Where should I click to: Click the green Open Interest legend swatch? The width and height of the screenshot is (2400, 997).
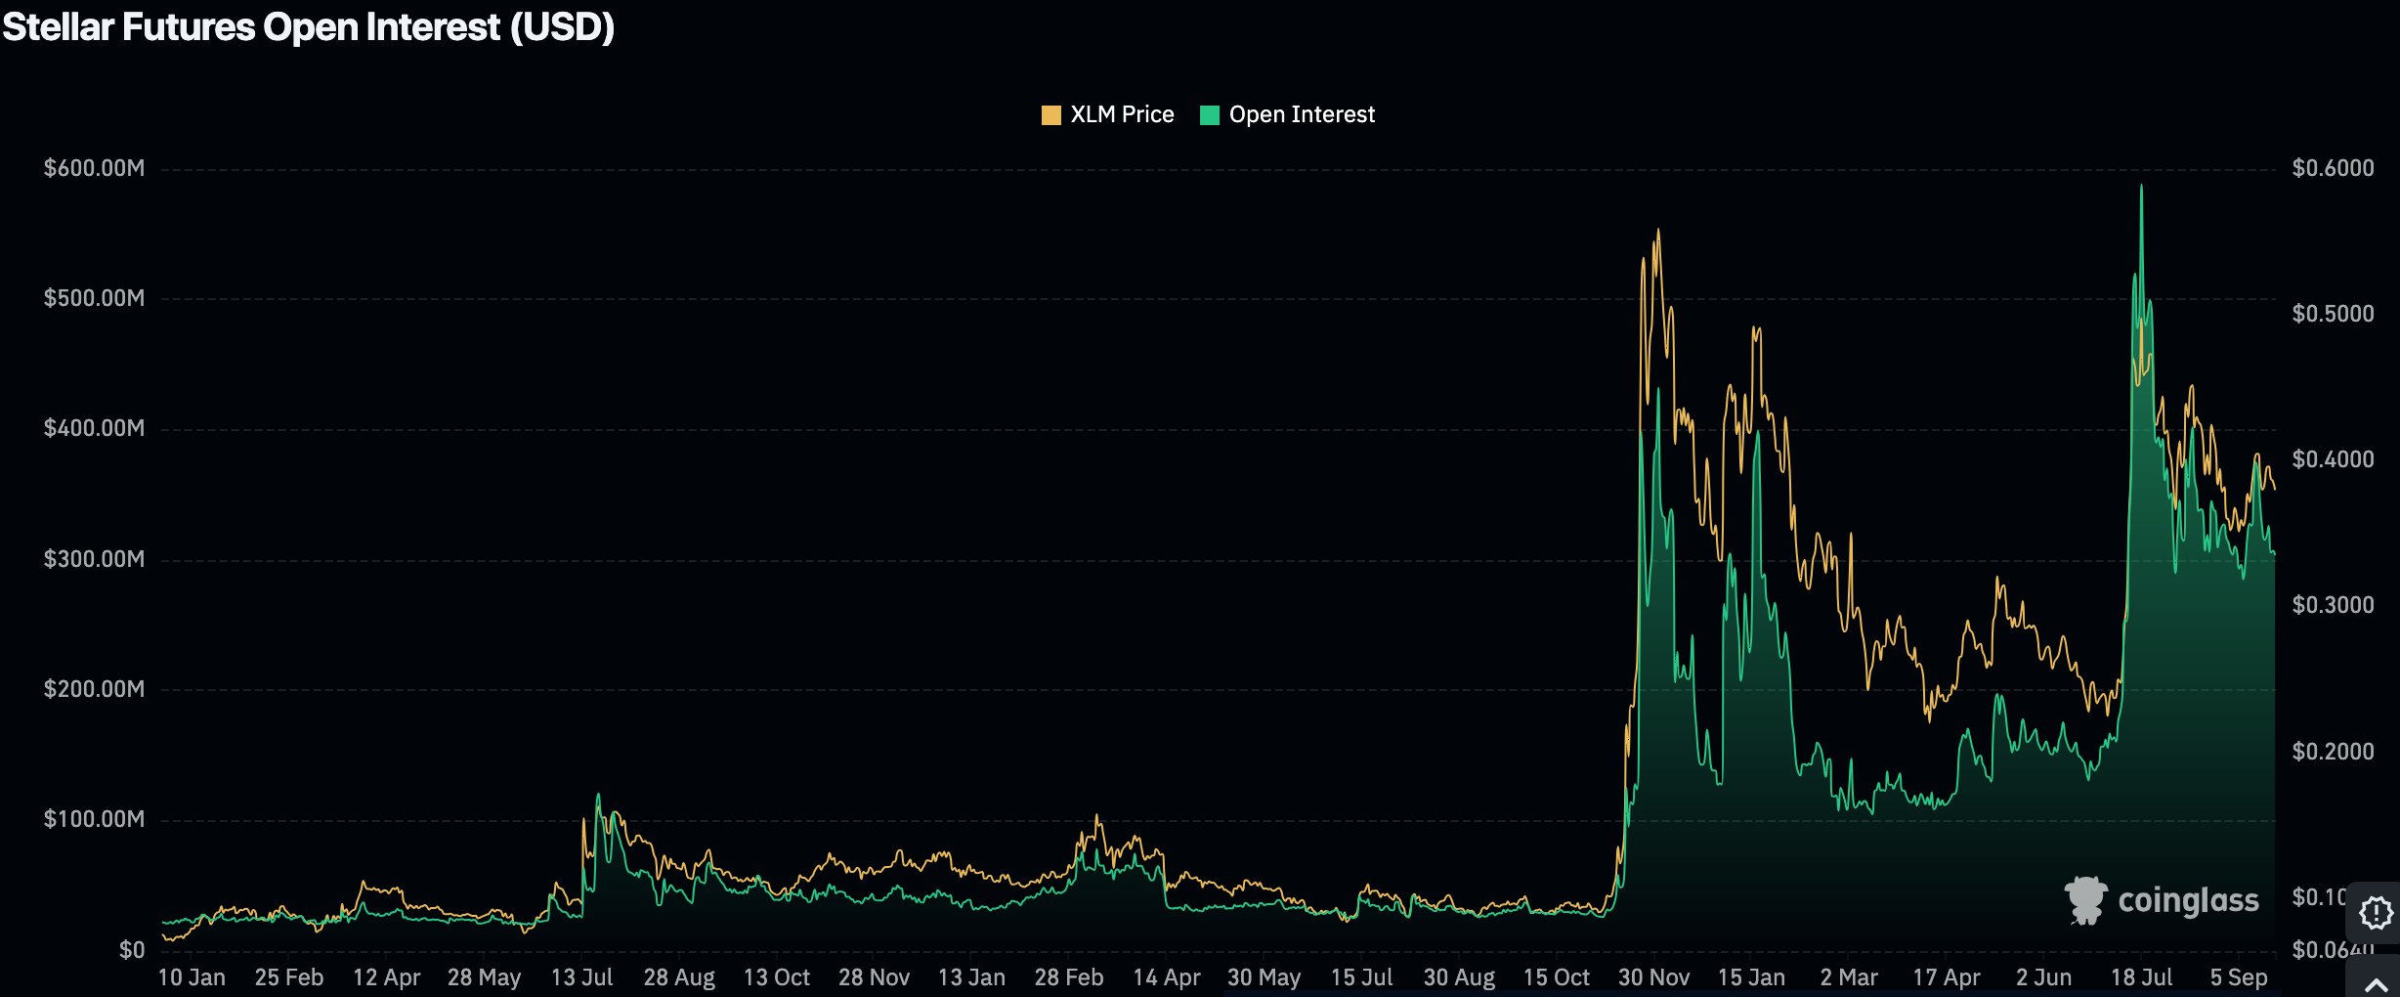pyautogui.click(x=1210, y=115)
